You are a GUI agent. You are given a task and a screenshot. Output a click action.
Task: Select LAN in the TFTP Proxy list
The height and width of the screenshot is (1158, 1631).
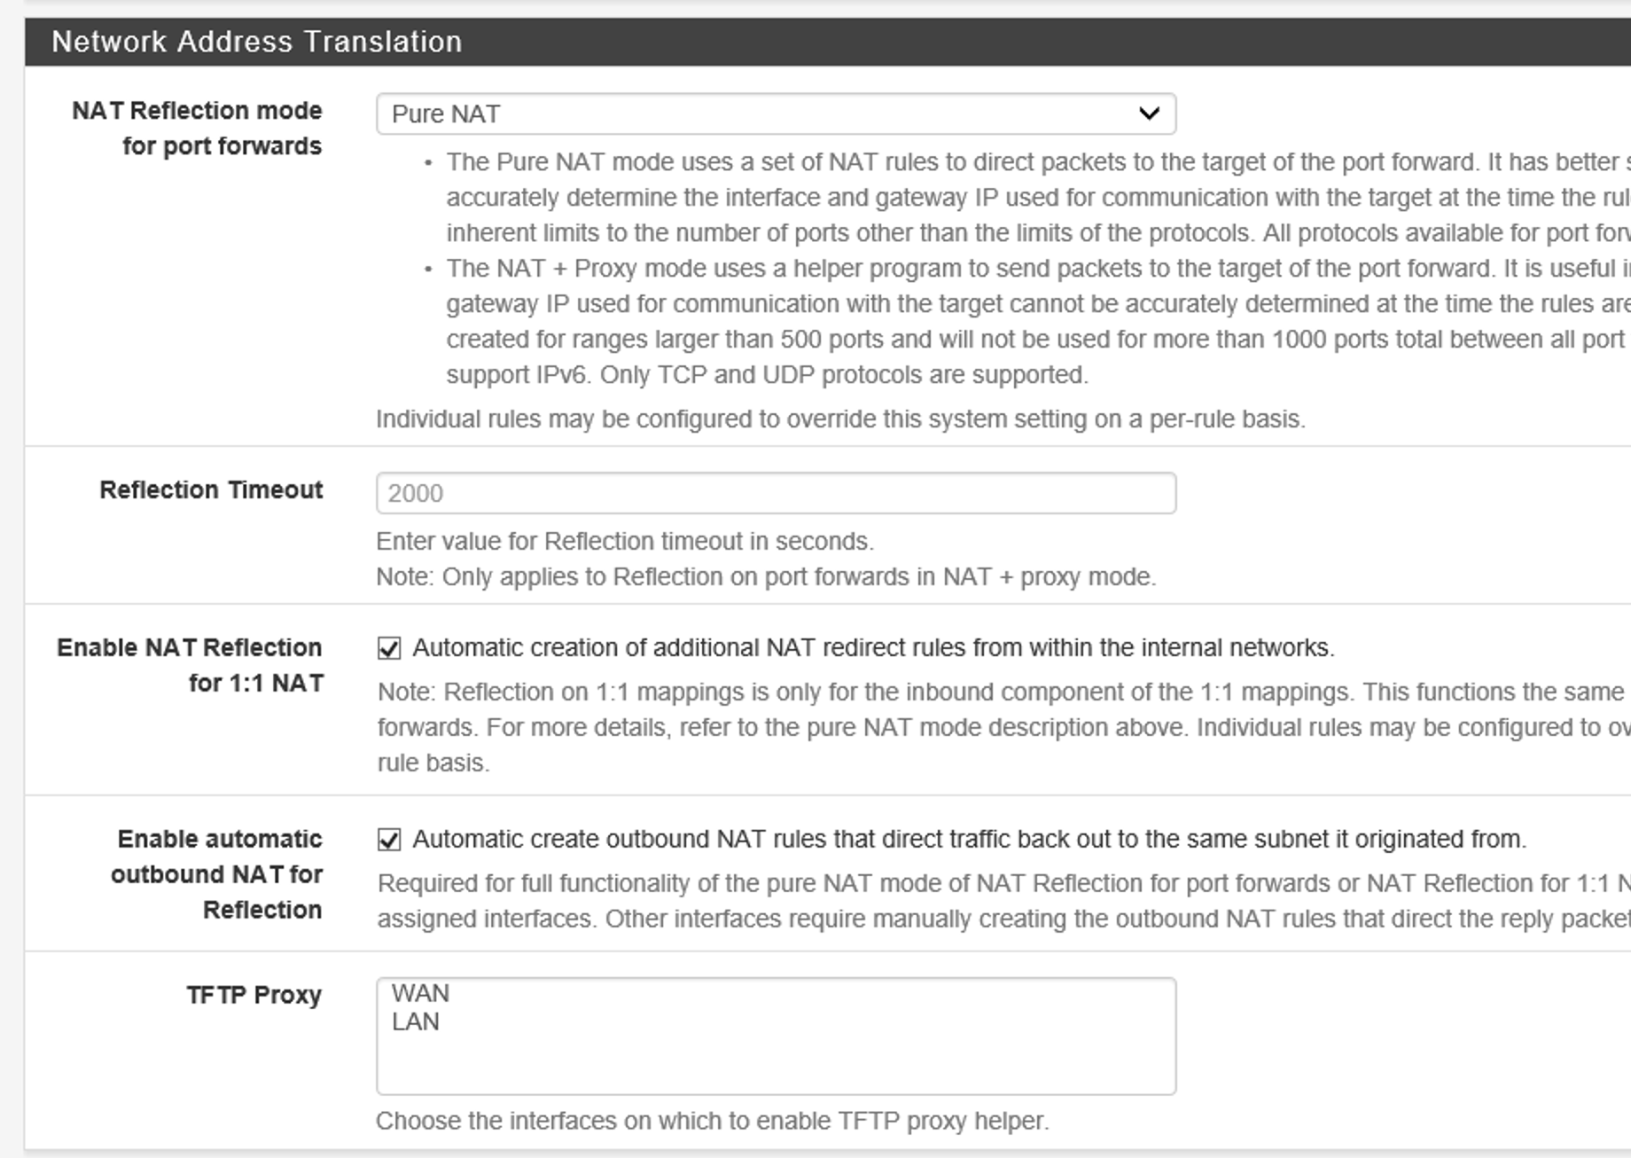coord(415,1021)
